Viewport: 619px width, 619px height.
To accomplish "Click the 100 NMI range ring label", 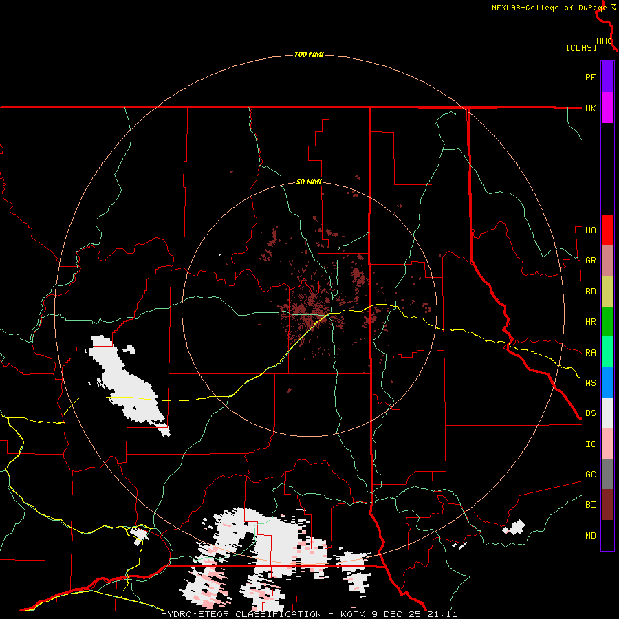I will pos(309,54).
